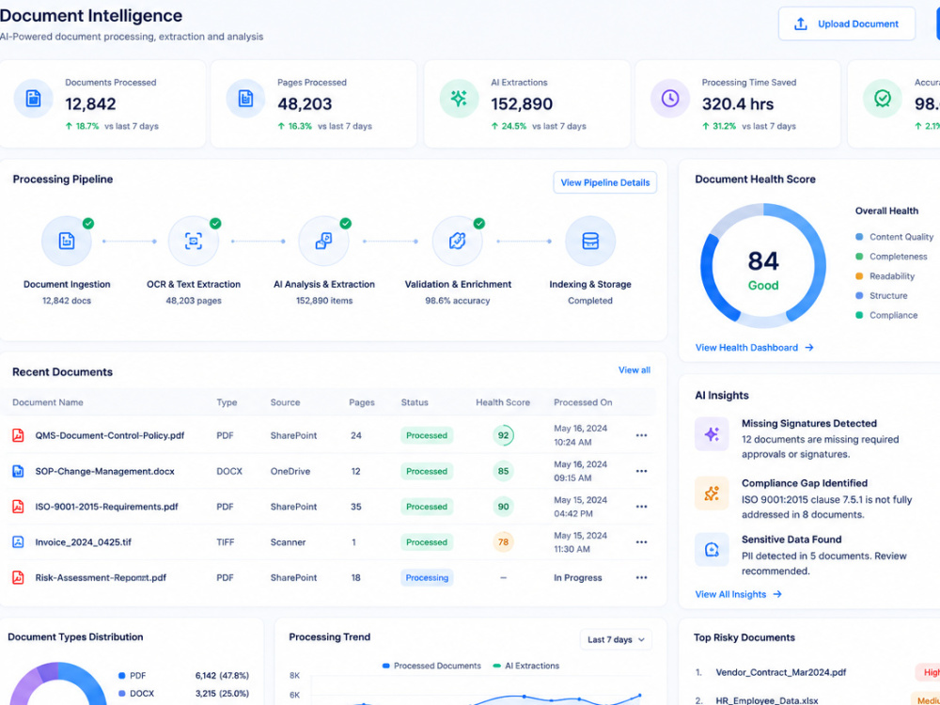This screenshot has width=940, height=705.
Task: Click the Processing status badge for Risk-Assessment-Report
Action: (427, 578)
